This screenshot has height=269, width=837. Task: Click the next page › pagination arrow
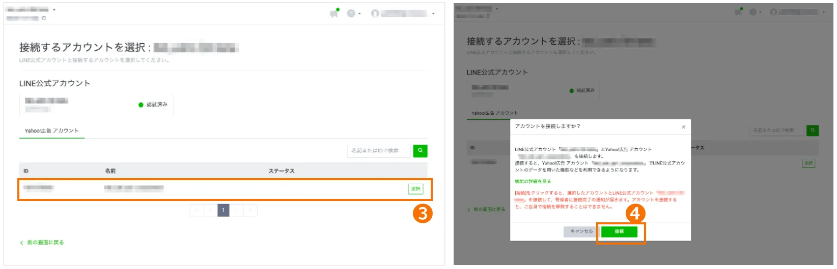[237, 210]
